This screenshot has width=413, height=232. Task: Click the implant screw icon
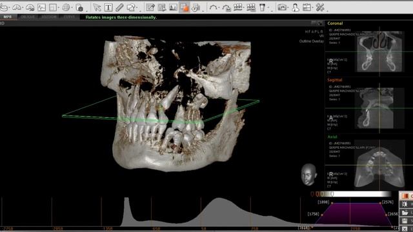263,7
